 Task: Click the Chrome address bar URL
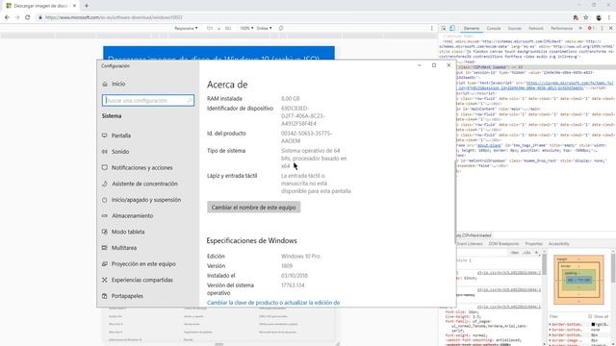point(114,17)
